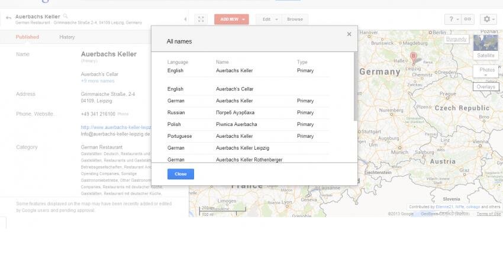This screenshot has width=503, height=255.
Task: Open contributor Etienne21 link
Action: 444,207
